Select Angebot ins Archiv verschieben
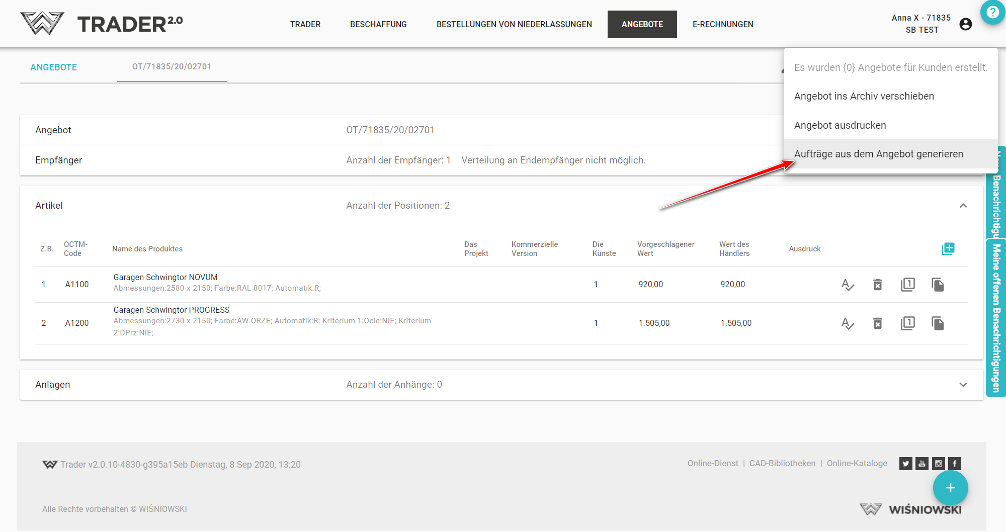This screenshot has height=532, width=1006. (x=864, y=97)
